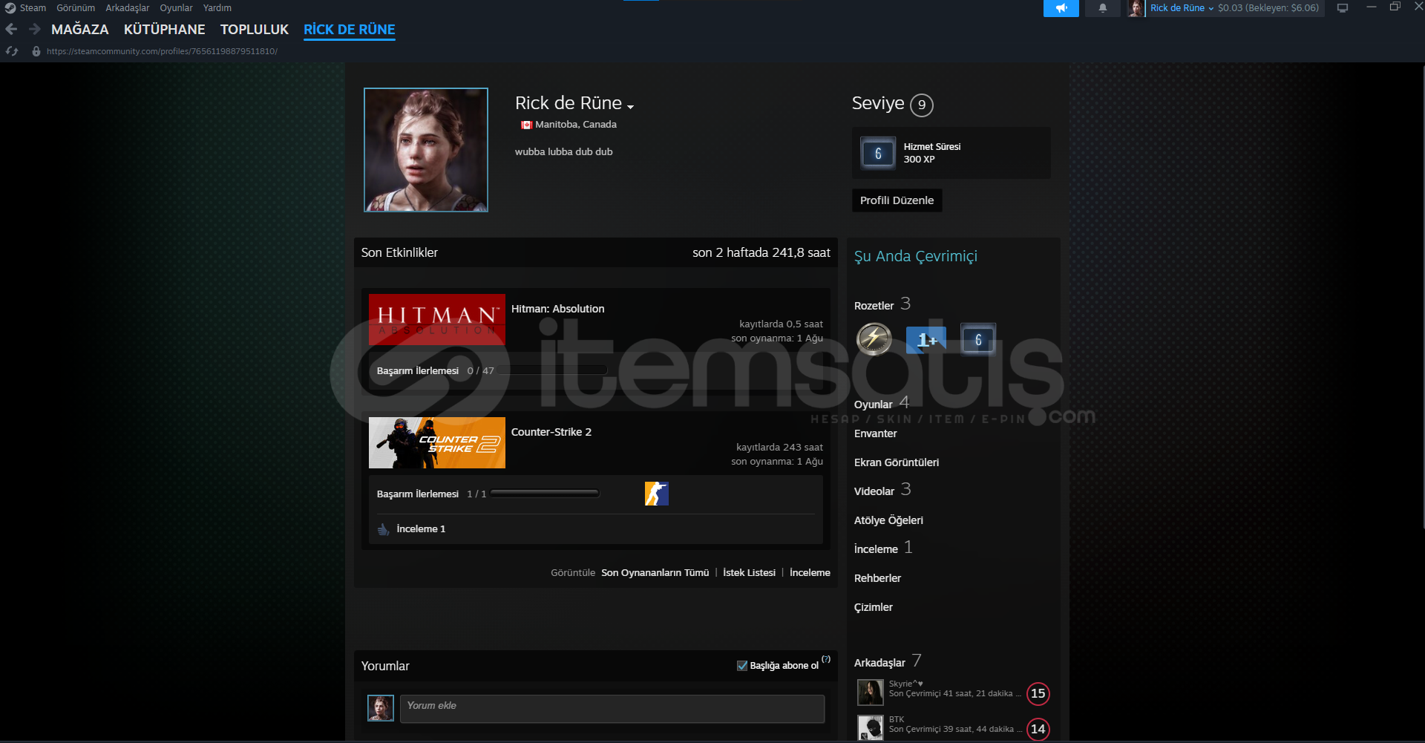Toggle the Başlığa abone ol checkbox
This screenshot has width=1425, height=743.
pyautogui.click(x=742, y=666)
